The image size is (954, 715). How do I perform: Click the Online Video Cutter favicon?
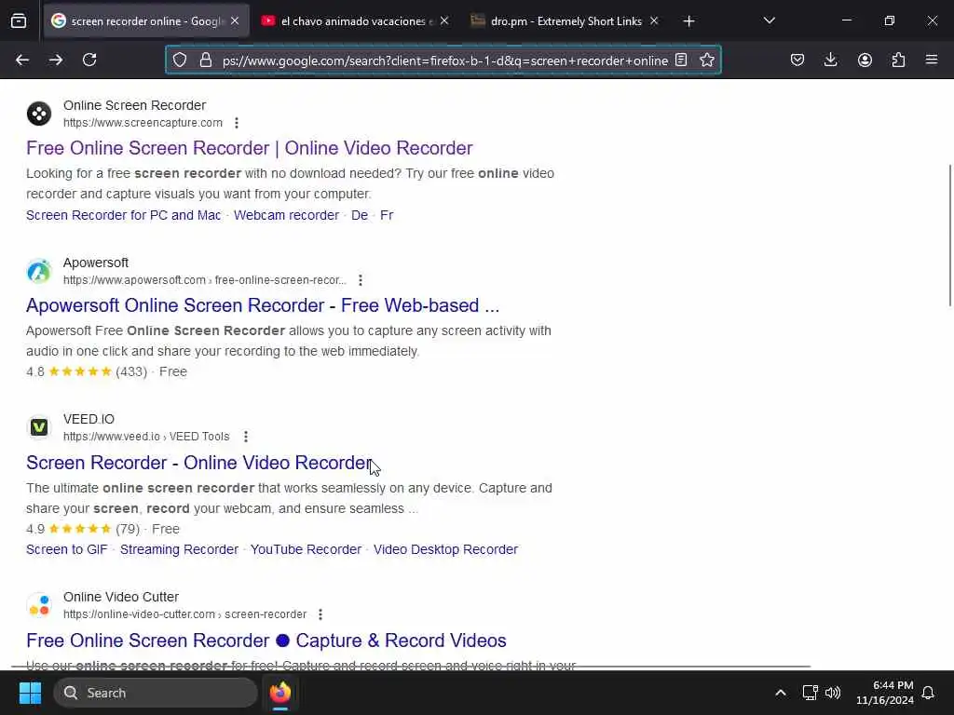click(x=39, y=605)
